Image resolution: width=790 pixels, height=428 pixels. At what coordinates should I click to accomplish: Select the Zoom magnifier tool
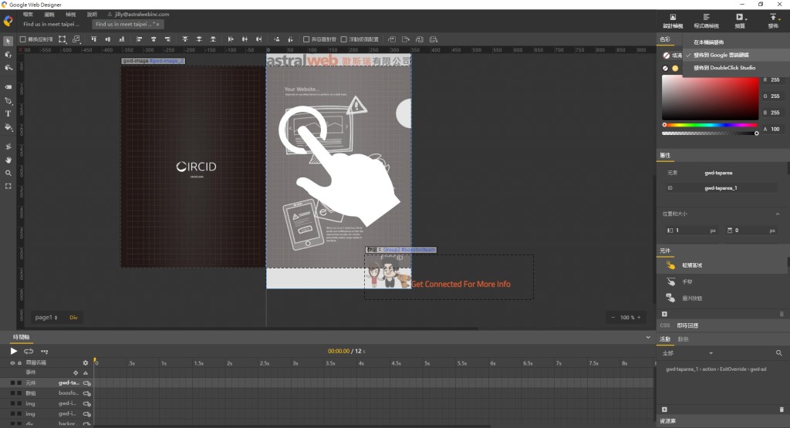(x=8, y=173)
